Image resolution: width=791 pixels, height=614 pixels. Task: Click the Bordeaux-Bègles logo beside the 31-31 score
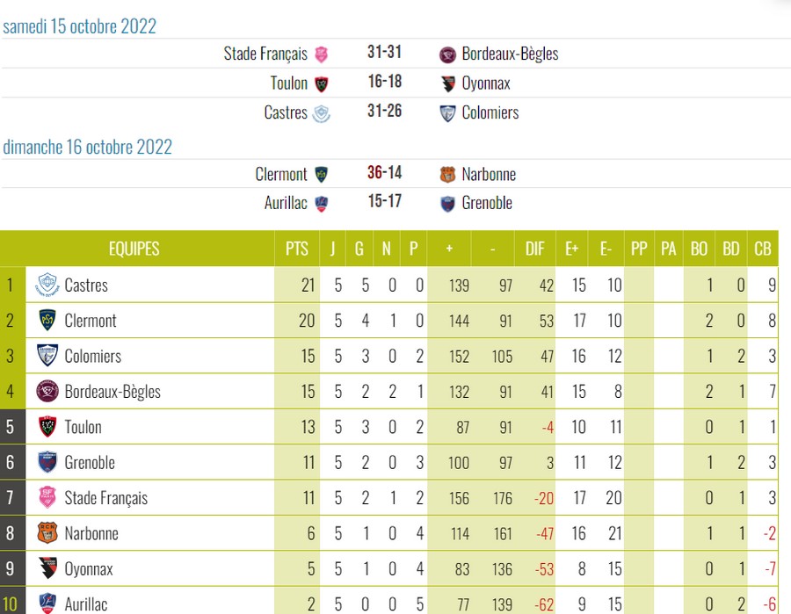click(447, 54)
